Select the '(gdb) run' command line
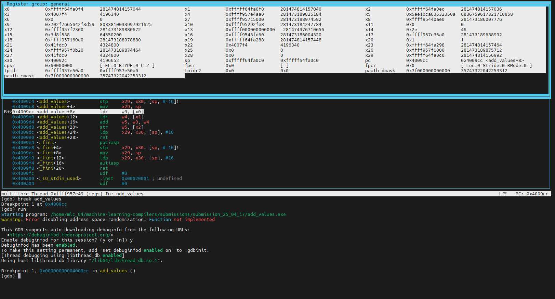This screenshot has width=555, height=299. click(x=14, y=209)
